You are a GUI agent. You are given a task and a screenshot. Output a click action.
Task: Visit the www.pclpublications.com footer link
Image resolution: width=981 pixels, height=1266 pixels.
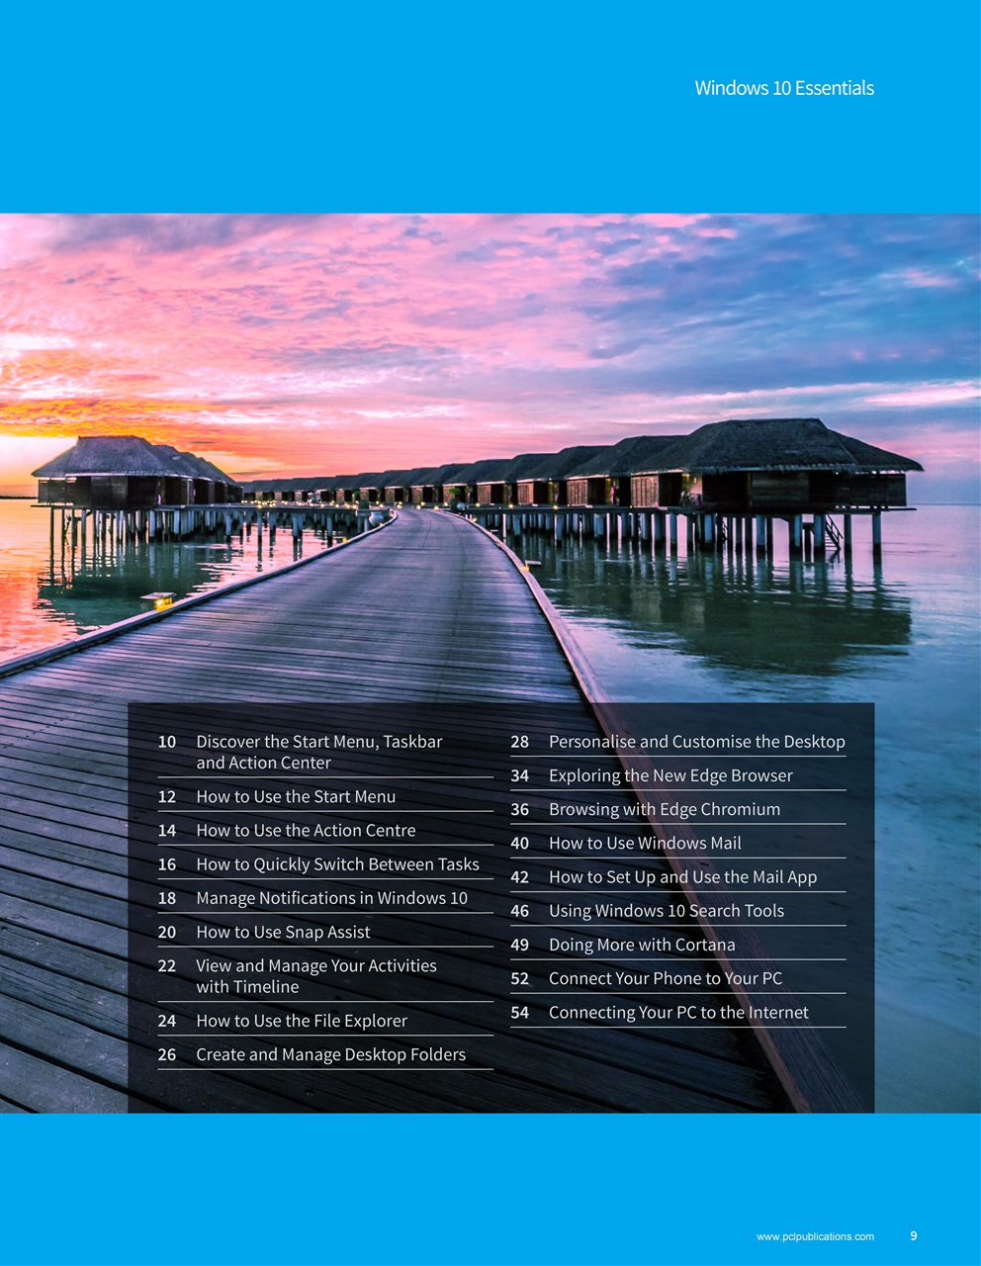point(816,1235)
